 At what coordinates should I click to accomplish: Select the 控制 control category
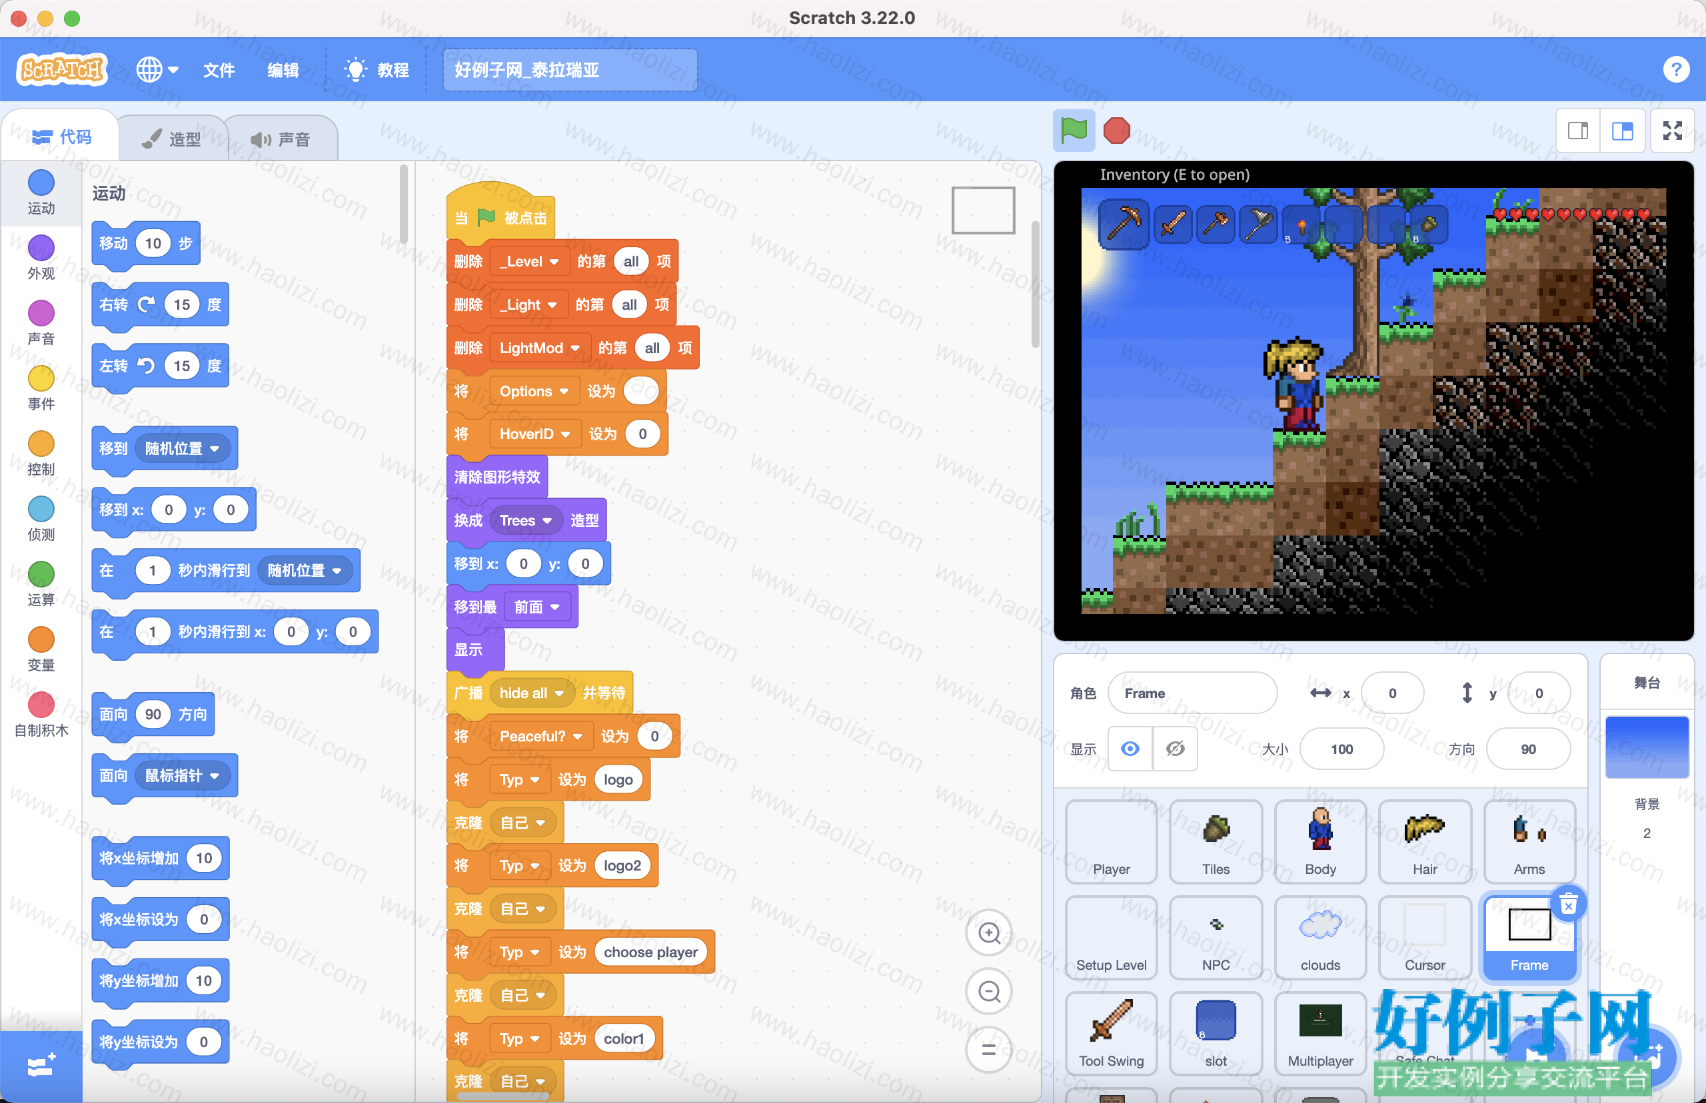[41, 453]
